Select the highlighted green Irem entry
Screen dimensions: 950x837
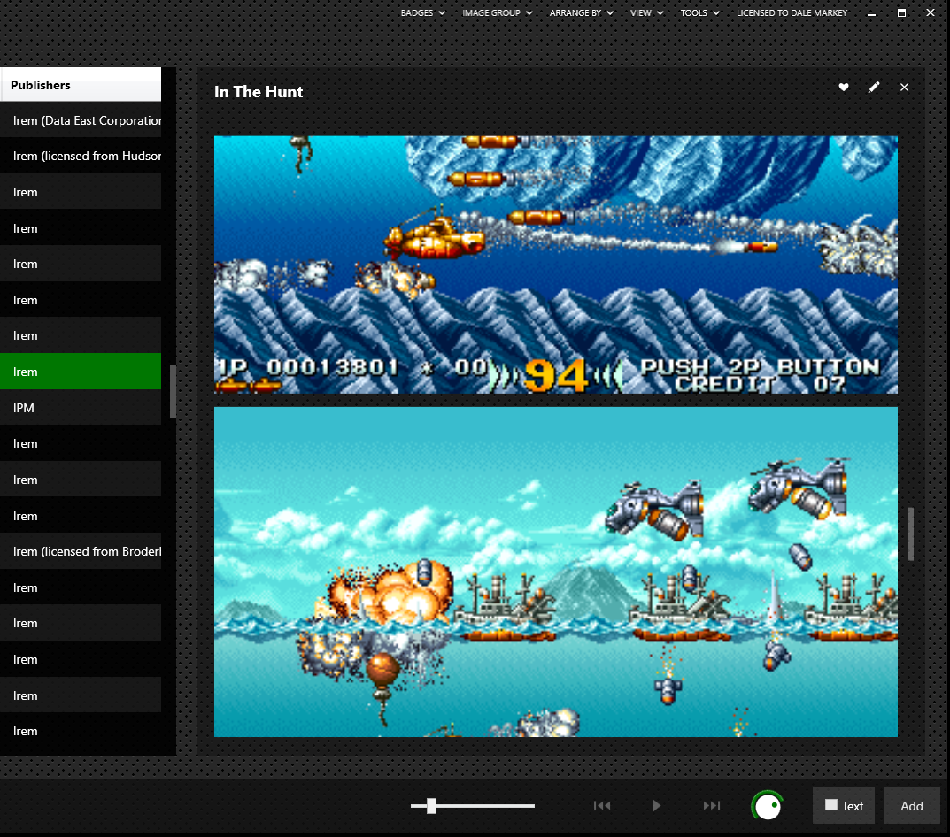(x=81, y=372)
